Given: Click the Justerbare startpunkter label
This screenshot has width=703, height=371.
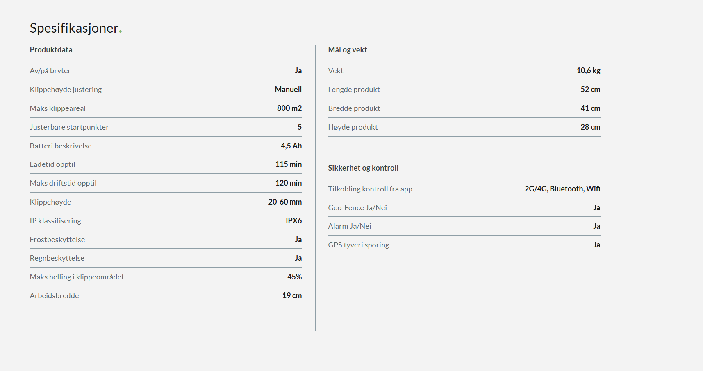Looking at the screenshot, I should (x=69, y=127).
